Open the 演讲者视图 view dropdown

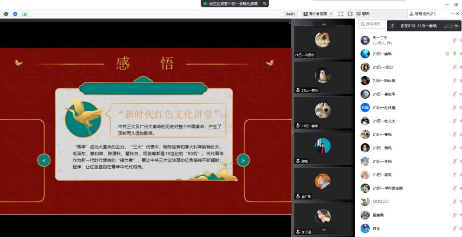(x=317, y=14)
